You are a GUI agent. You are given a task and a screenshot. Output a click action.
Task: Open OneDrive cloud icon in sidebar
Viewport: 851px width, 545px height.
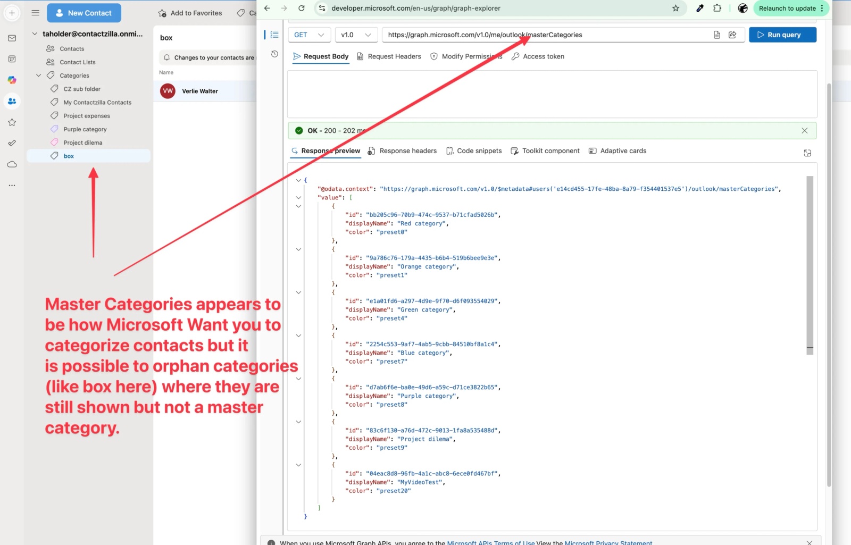12,164
